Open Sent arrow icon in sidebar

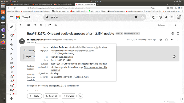tap(12, 54)
